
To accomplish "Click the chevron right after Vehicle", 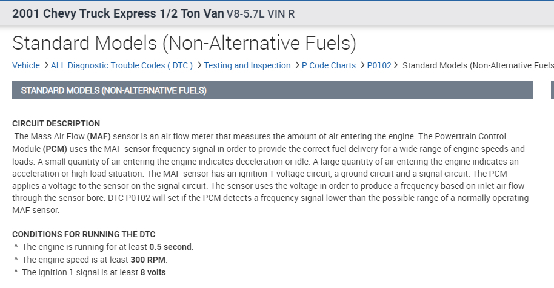I will point(45,65).
